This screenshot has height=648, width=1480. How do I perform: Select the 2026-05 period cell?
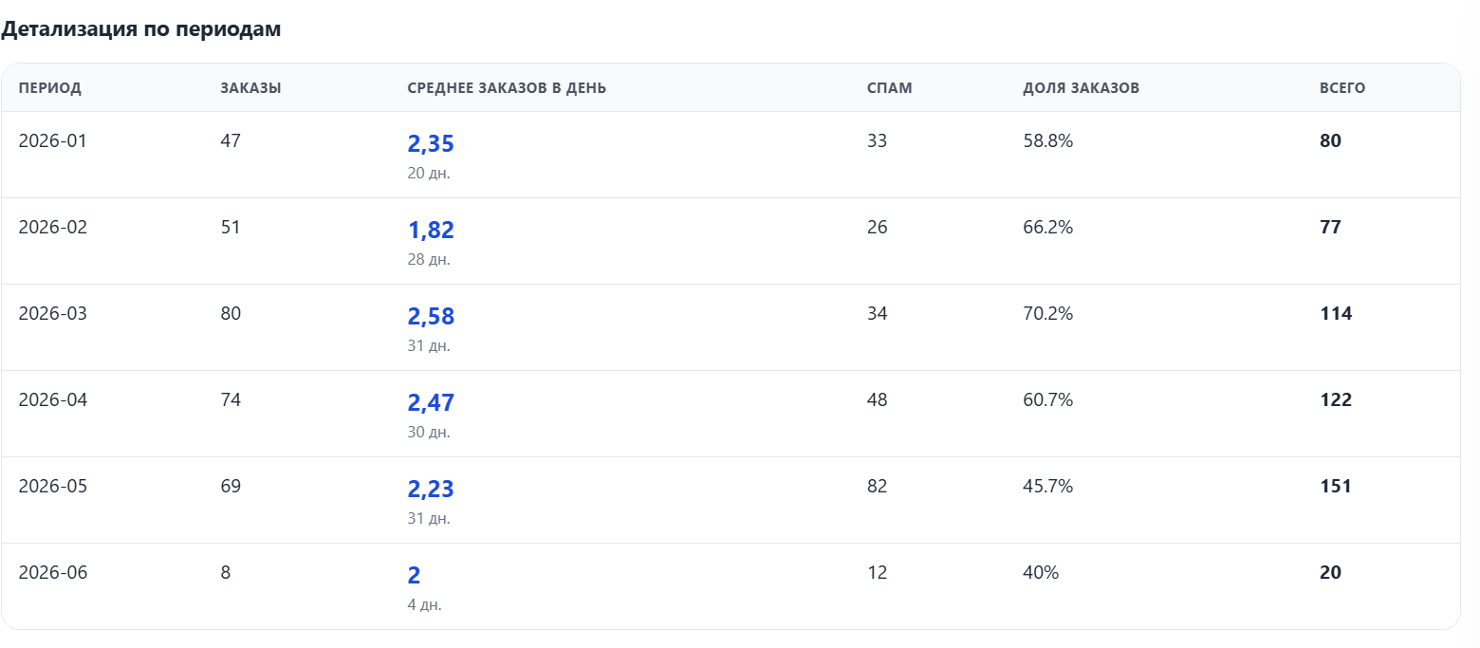pos(53,487)
